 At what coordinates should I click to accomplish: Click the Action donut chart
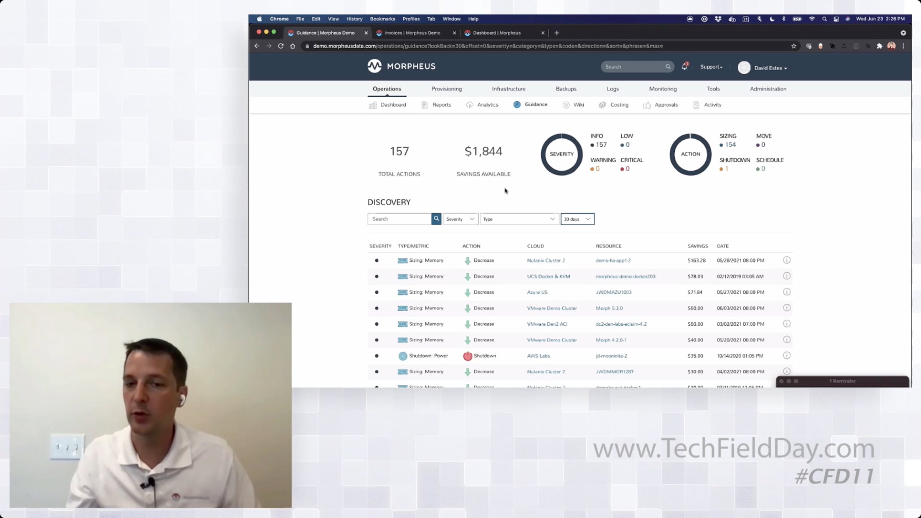tap(690, 154)
